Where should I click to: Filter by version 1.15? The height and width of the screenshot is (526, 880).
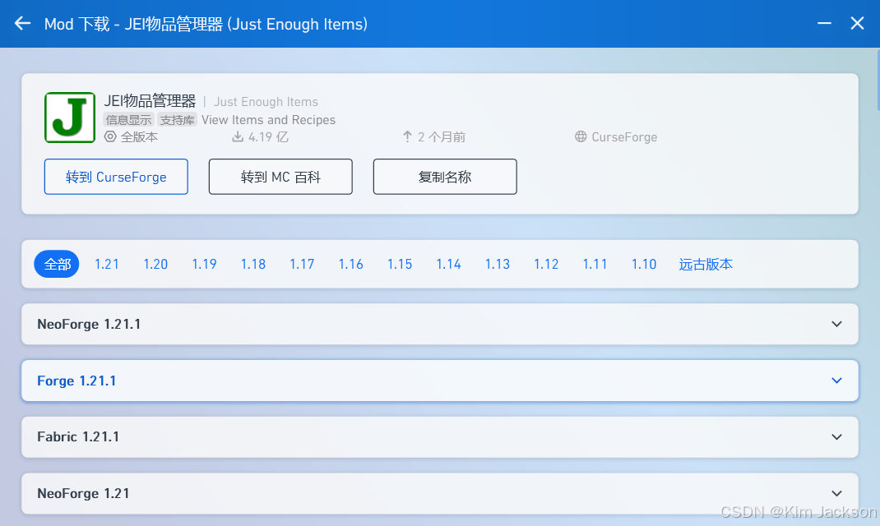coord(400,264)
